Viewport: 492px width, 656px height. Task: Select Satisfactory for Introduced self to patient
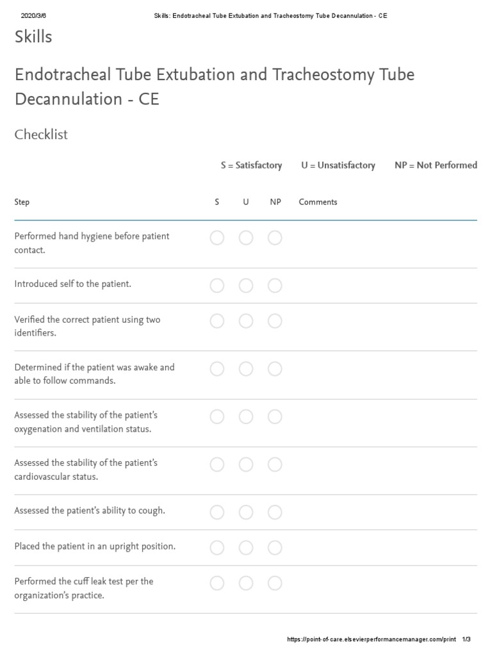pyautogui.click(x=217, y=286)
